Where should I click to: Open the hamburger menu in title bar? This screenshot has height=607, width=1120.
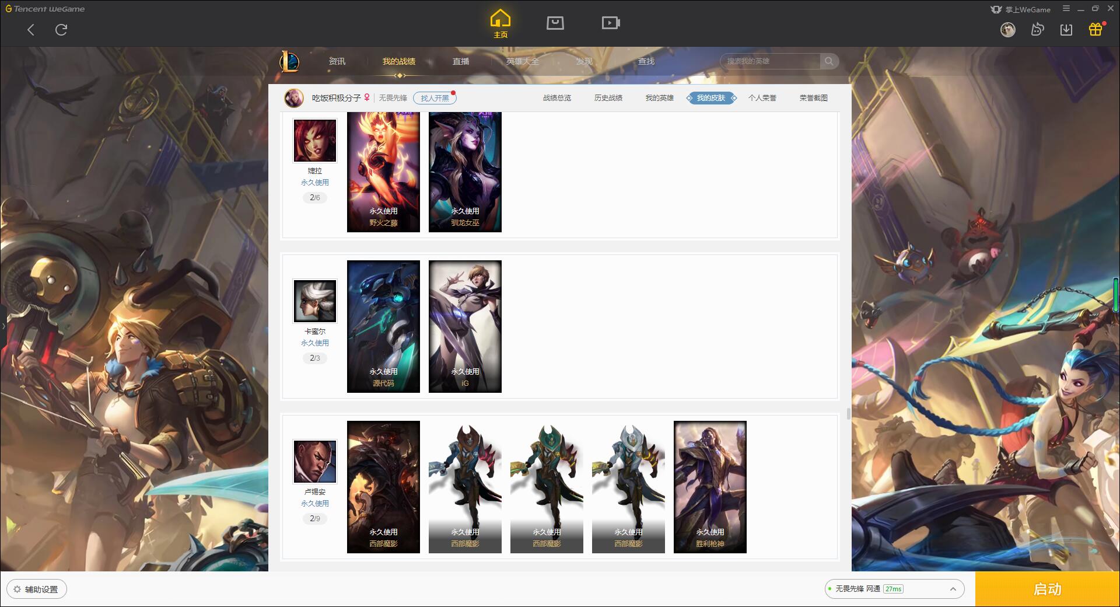1066,9
